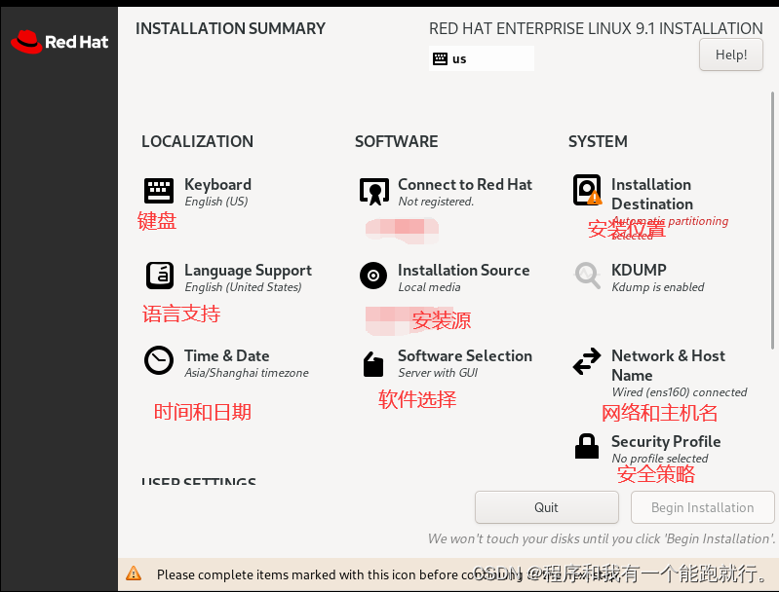This screenshot has width=779, height=592.
Task: Click the Installation Destination title
Action: coord(652,194)
